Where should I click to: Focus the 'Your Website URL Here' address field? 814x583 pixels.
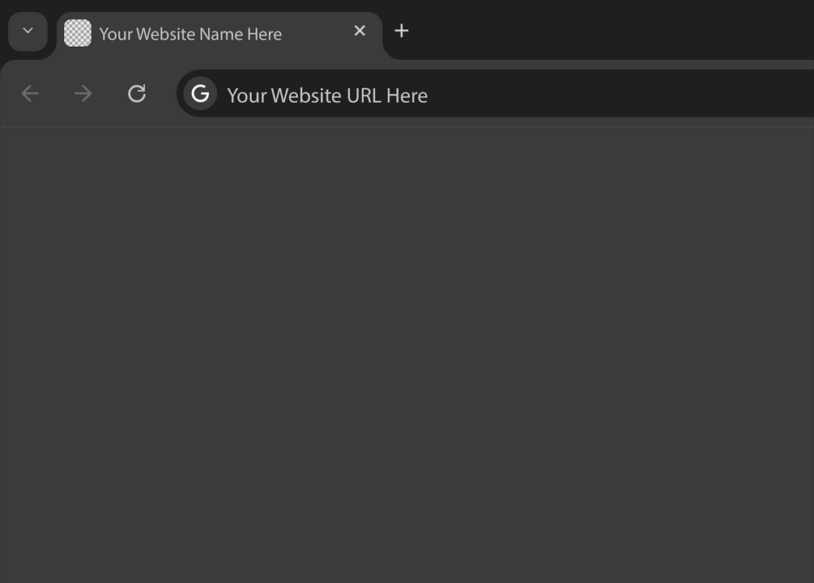coord(327,96)
